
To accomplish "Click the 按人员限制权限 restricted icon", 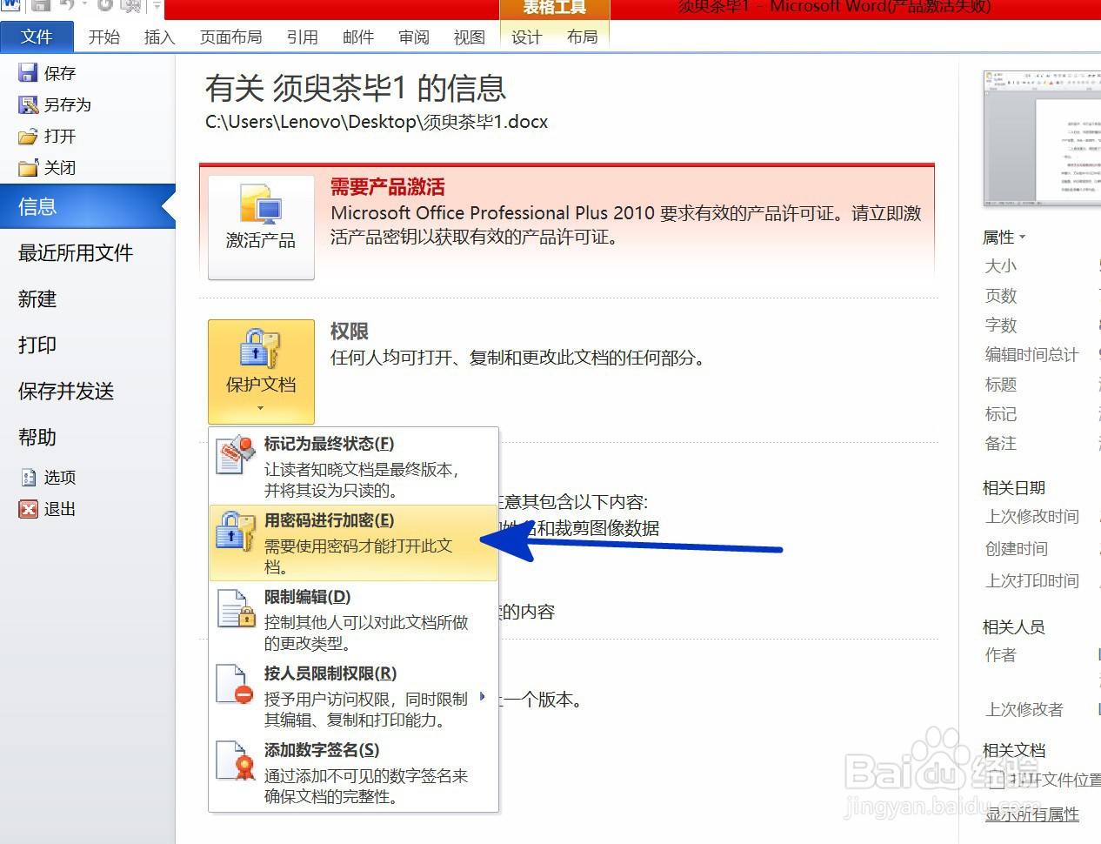I will pos(235,685).
